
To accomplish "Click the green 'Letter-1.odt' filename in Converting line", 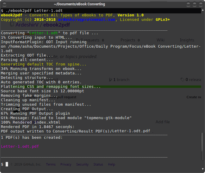I will click(44, 33).
